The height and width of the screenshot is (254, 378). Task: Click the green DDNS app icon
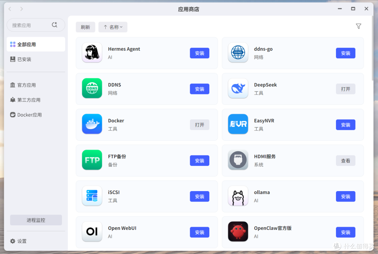(92, 88)
